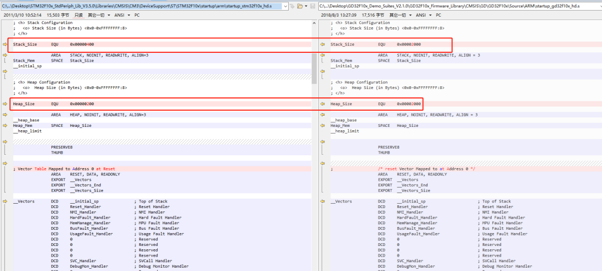Click copy-to-left arrow beside right AREA HEAP line
Image resolution: width=602 pixels, height=271 pixels.
click(x=323, y=115)
